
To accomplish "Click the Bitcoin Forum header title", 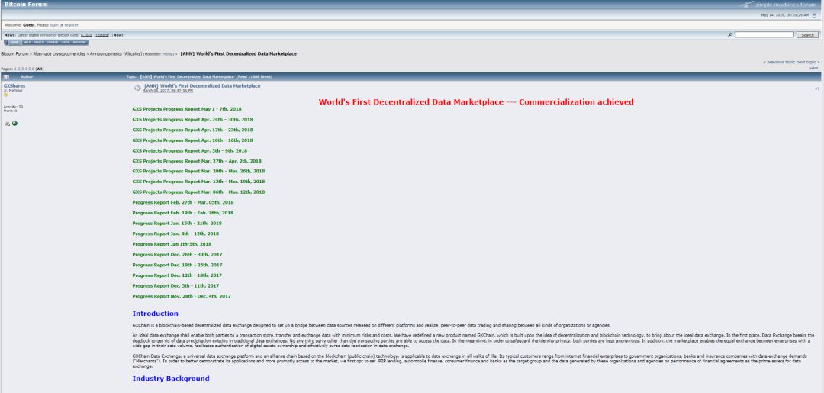I will coord(26,5).
